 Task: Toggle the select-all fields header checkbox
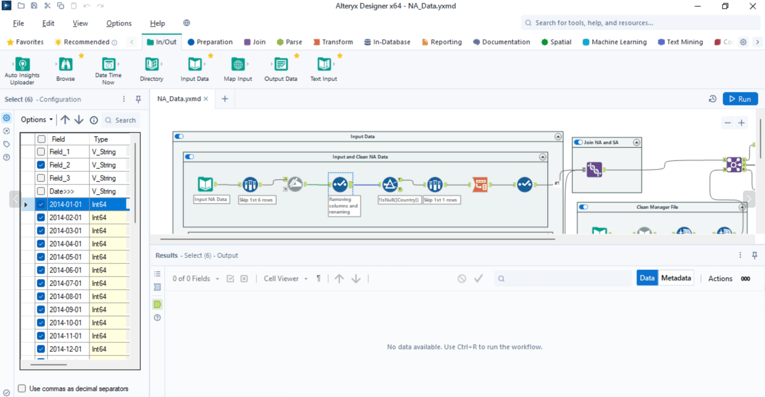(41, 139)
